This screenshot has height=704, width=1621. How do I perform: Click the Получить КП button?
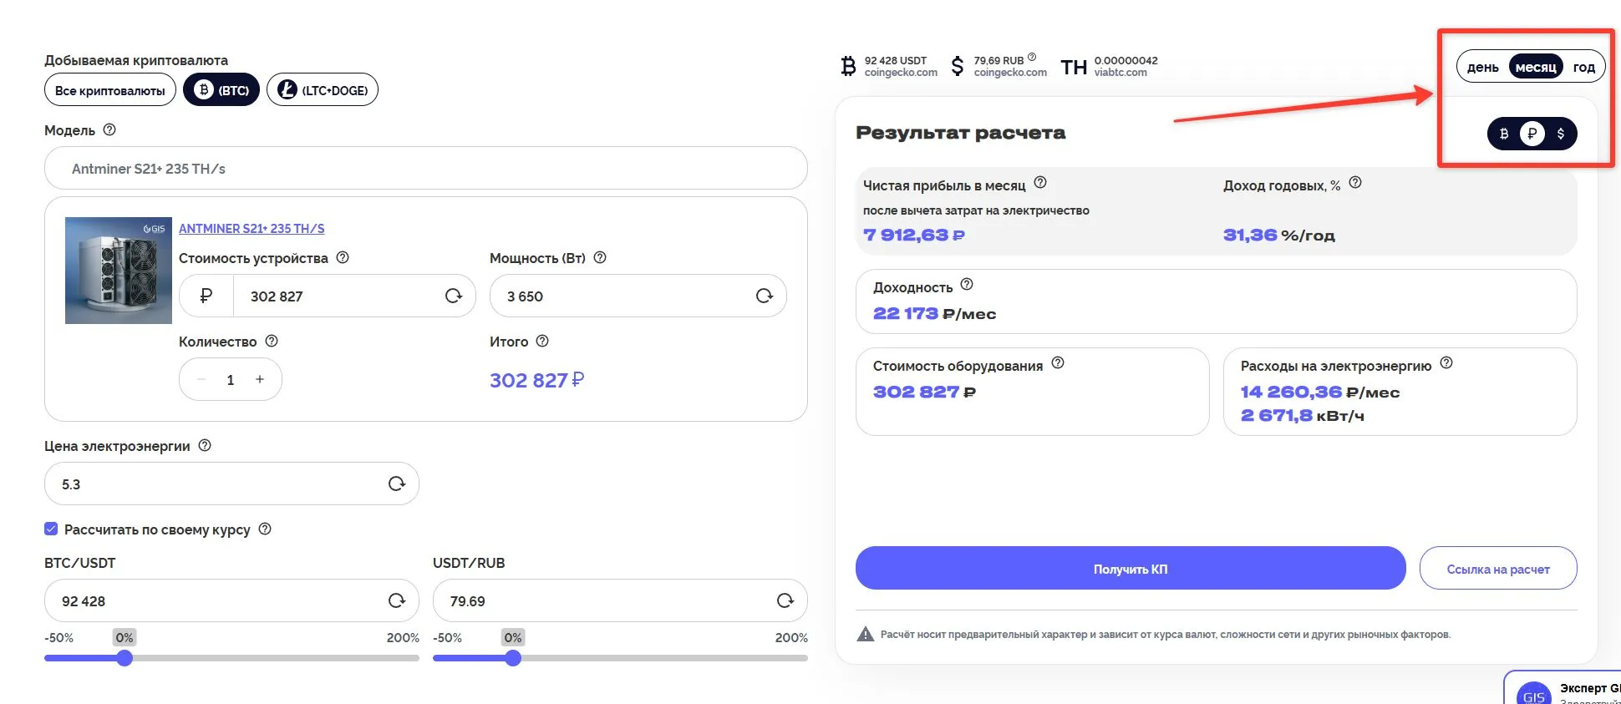(1131, 569)
